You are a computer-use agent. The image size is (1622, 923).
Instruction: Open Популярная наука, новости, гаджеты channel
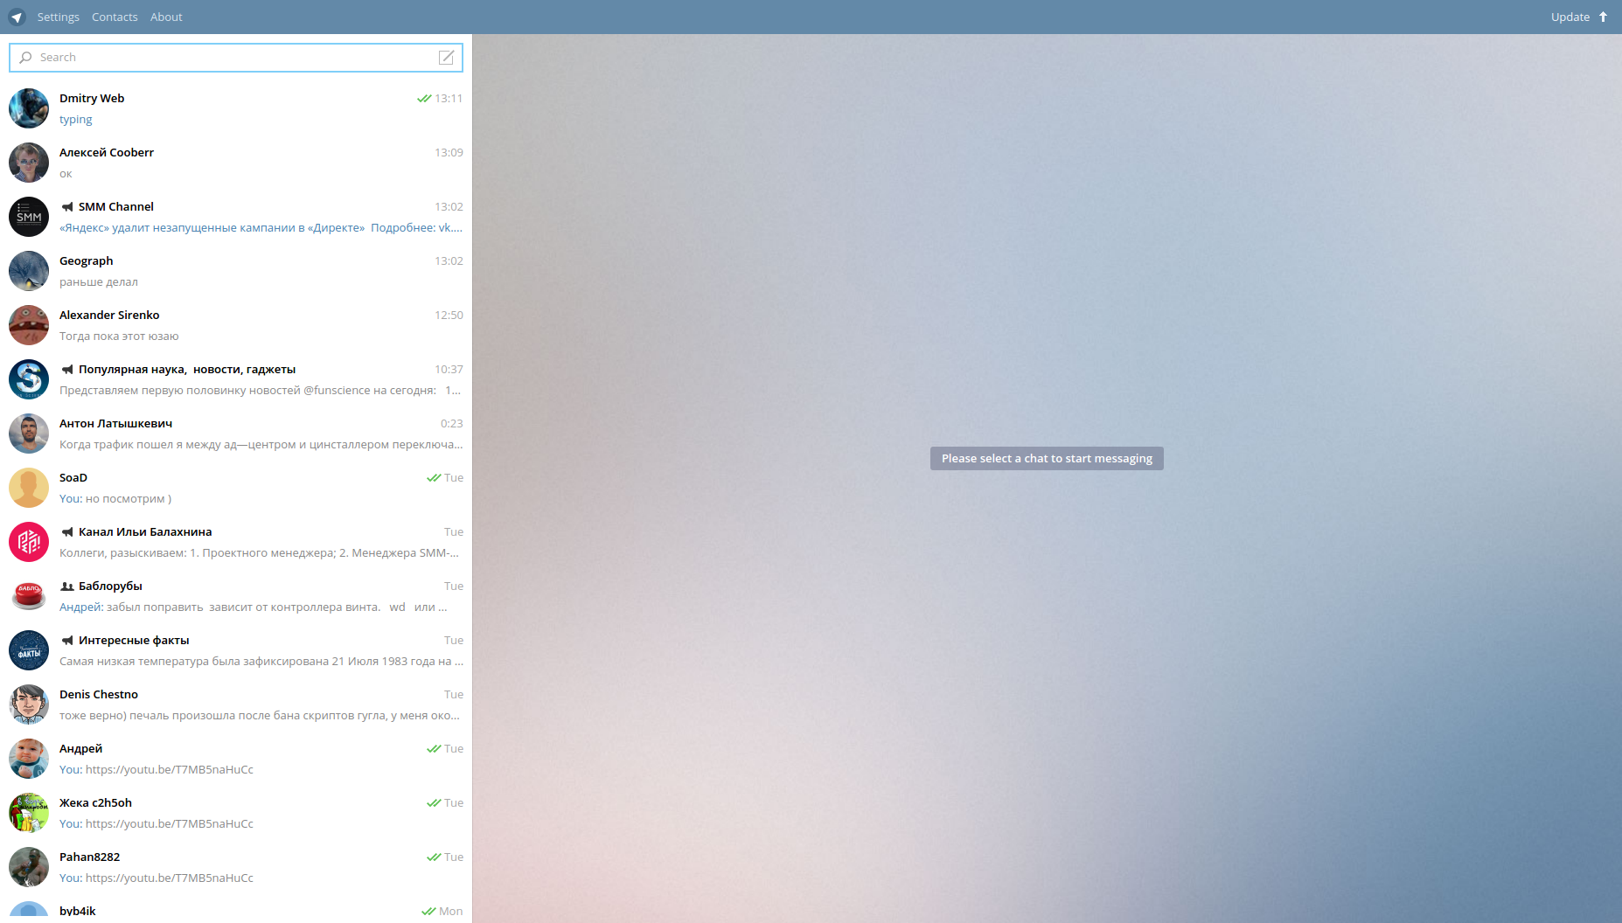[x=236, y=379]
